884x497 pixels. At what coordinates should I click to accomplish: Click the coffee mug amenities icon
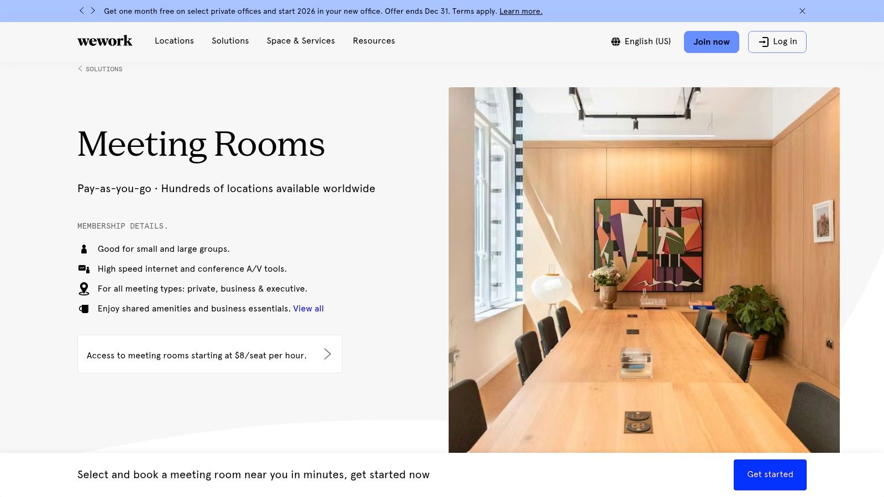[x=83, y=309]
